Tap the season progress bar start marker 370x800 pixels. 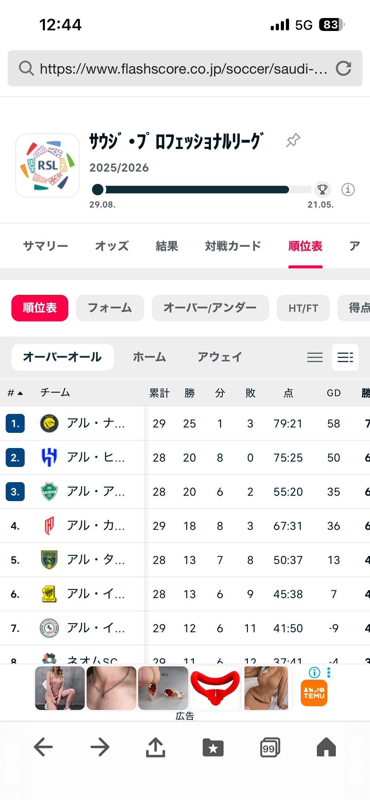98,190
